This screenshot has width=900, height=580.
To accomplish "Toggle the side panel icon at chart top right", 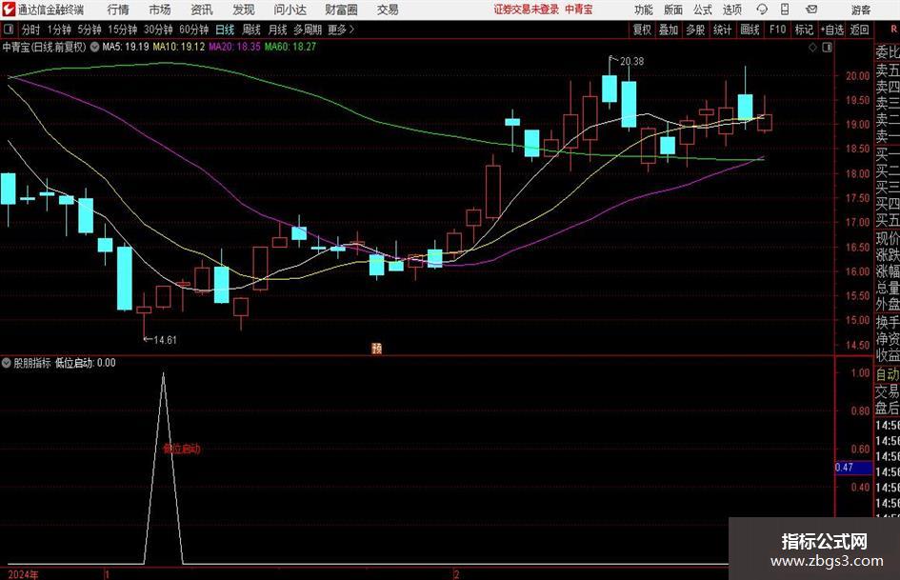I will coord(827,48).
